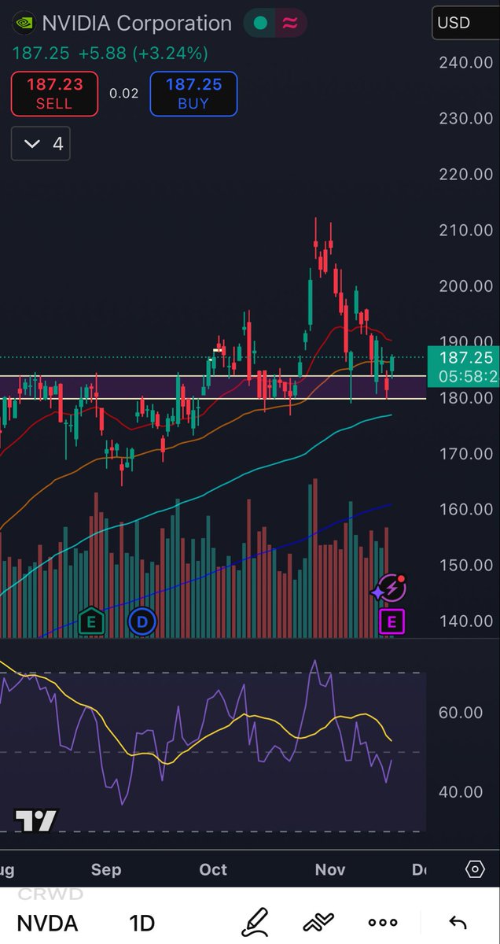The image size is (500, 944).
Task: Tap the 240.00 price axis label
Action: coord(466,62)
